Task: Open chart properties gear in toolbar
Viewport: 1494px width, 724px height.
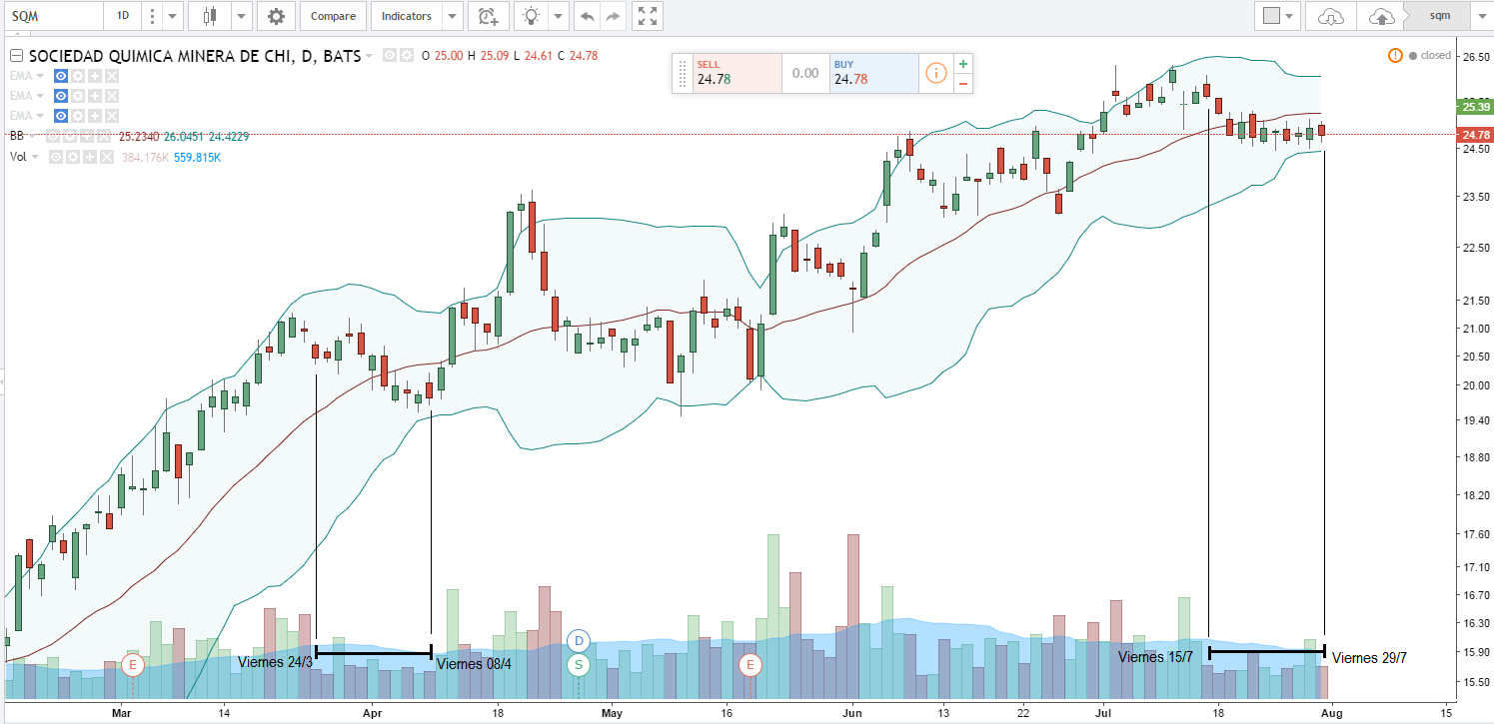Action: tap(276, 16)
